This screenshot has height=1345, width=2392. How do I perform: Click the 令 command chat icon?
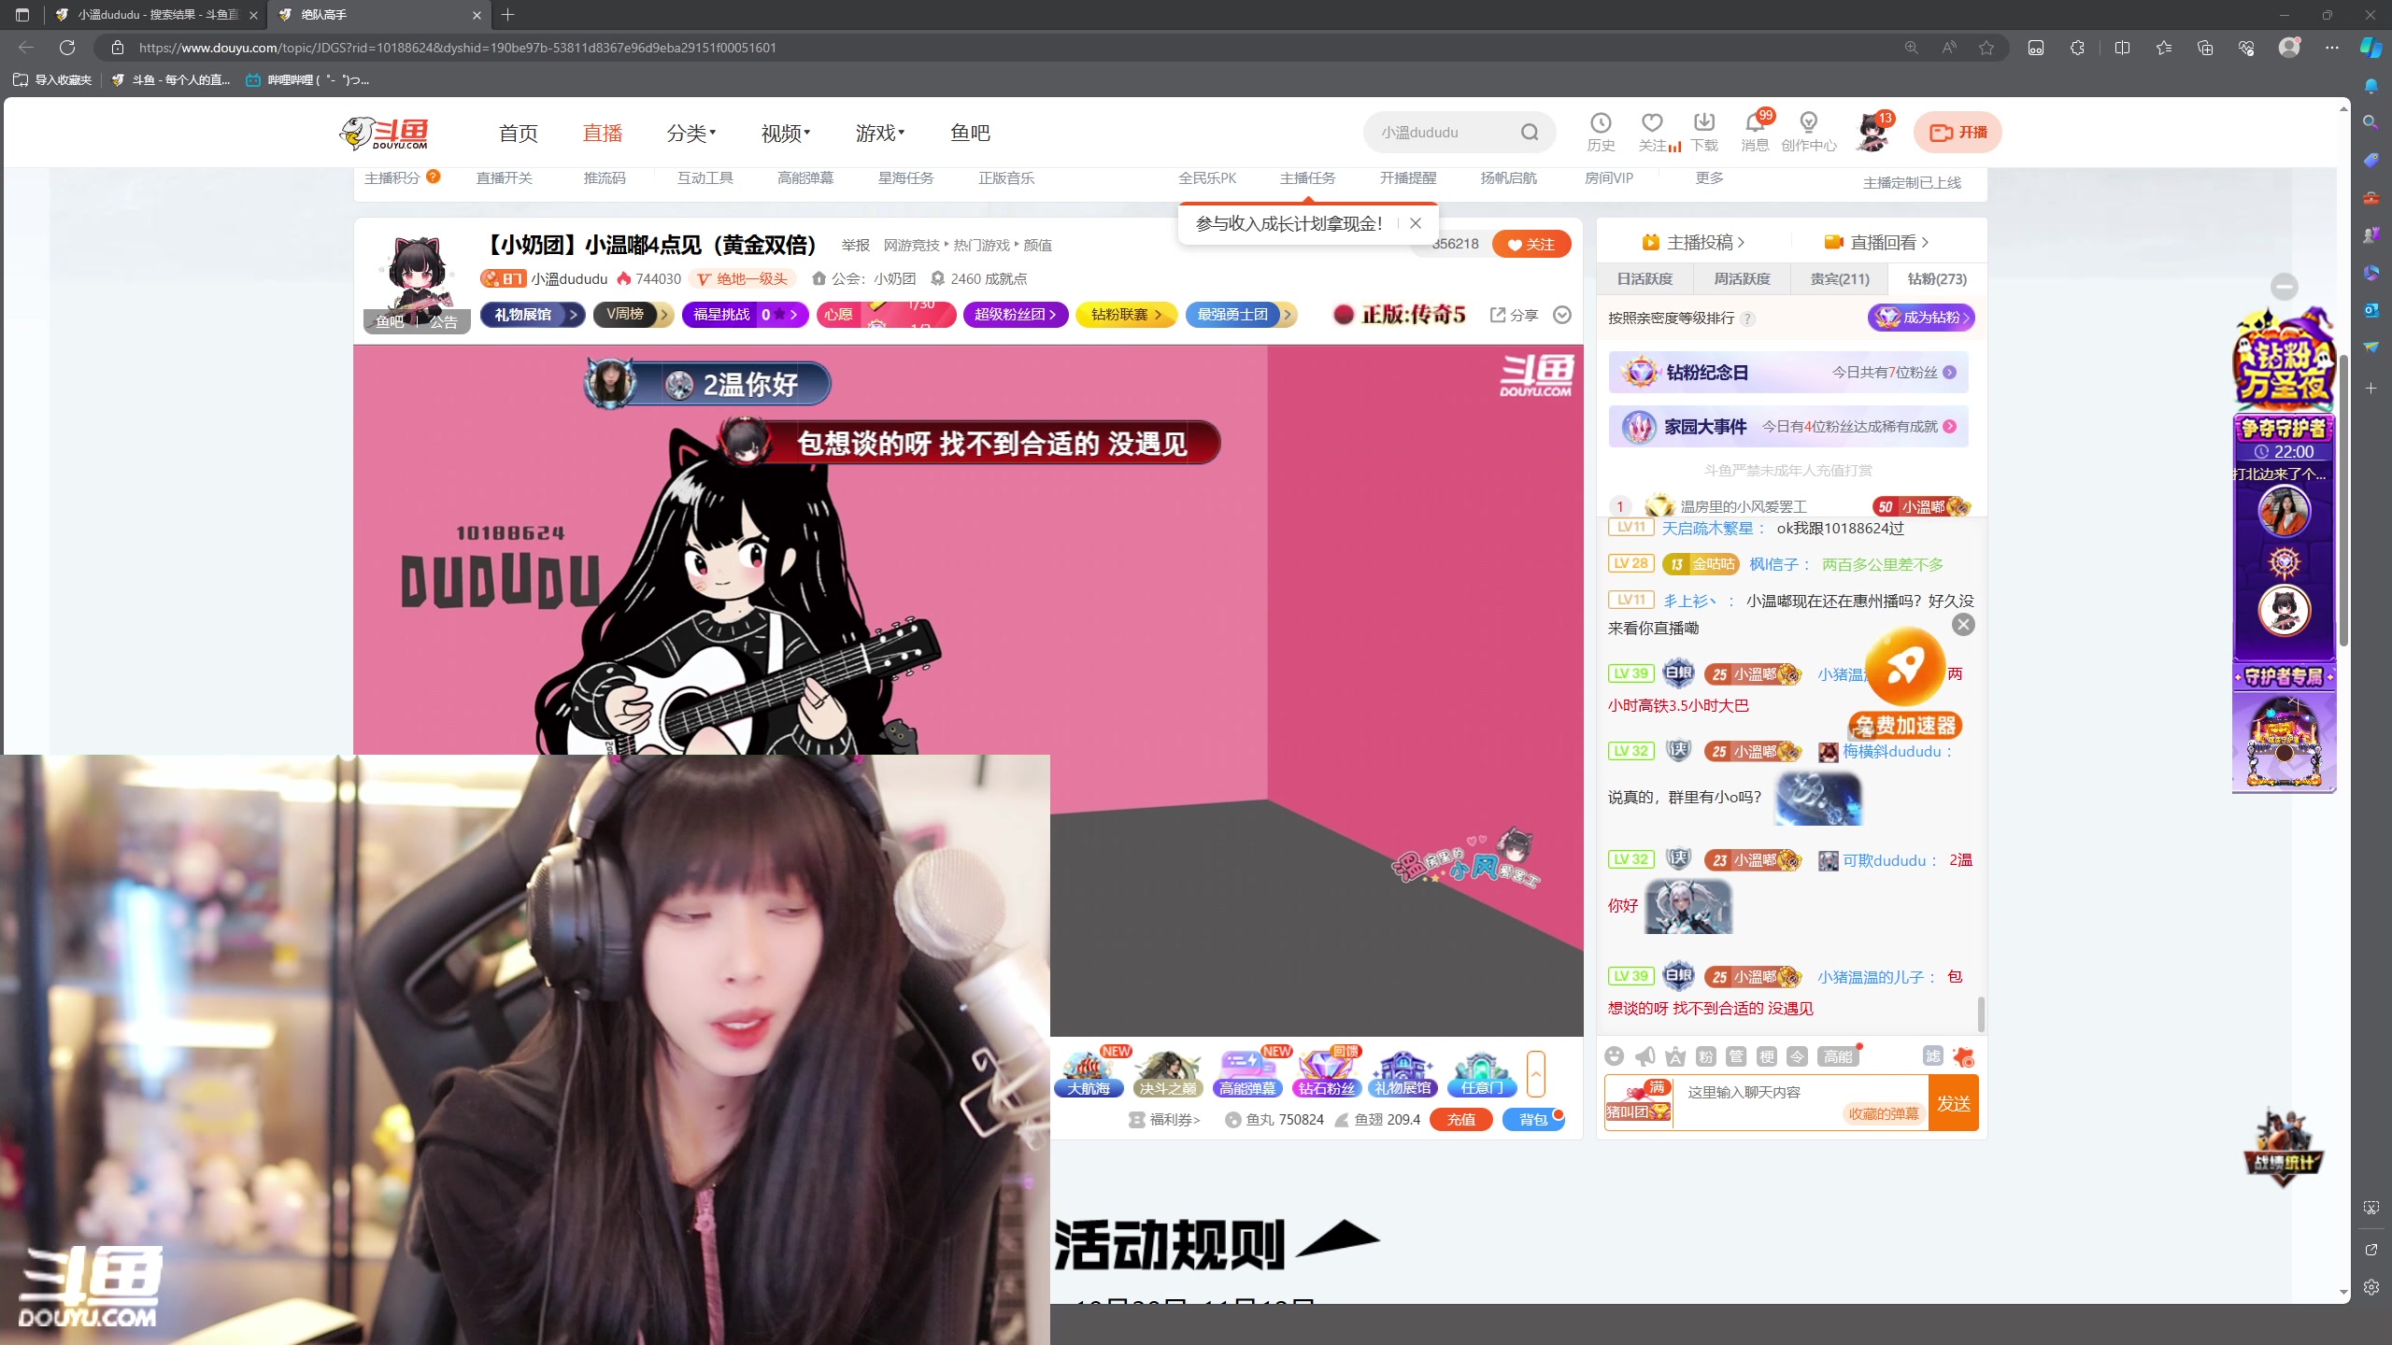click(1797, 1056)
